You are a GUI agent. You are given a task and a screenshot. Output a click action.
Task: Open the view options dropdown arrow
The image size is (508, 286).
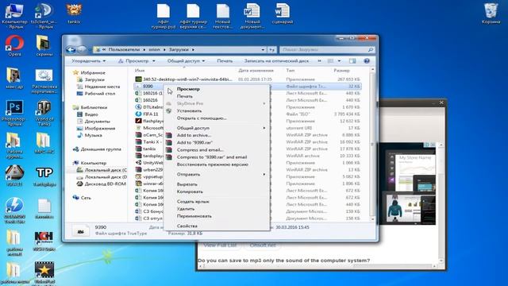339,61
